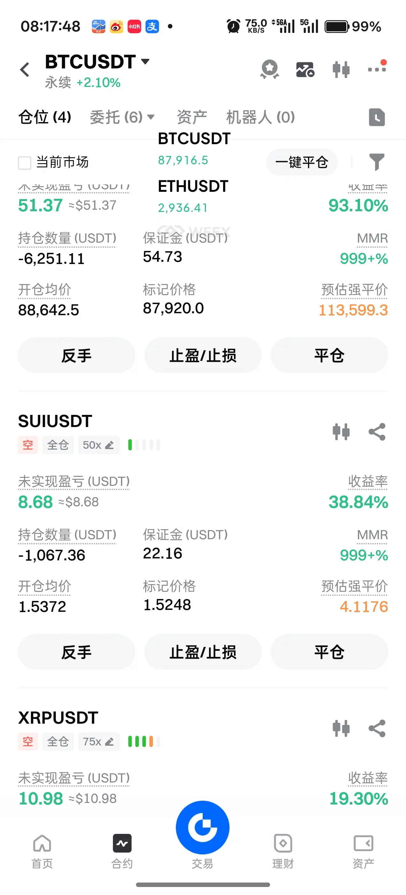Tap the 永续 +2.10% subtitle

(x=83, y=83)
